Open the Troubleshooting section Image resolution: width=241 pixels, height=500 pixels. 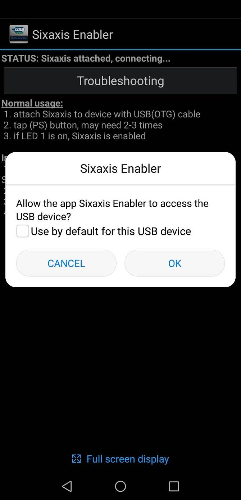[x=120, y=81]
